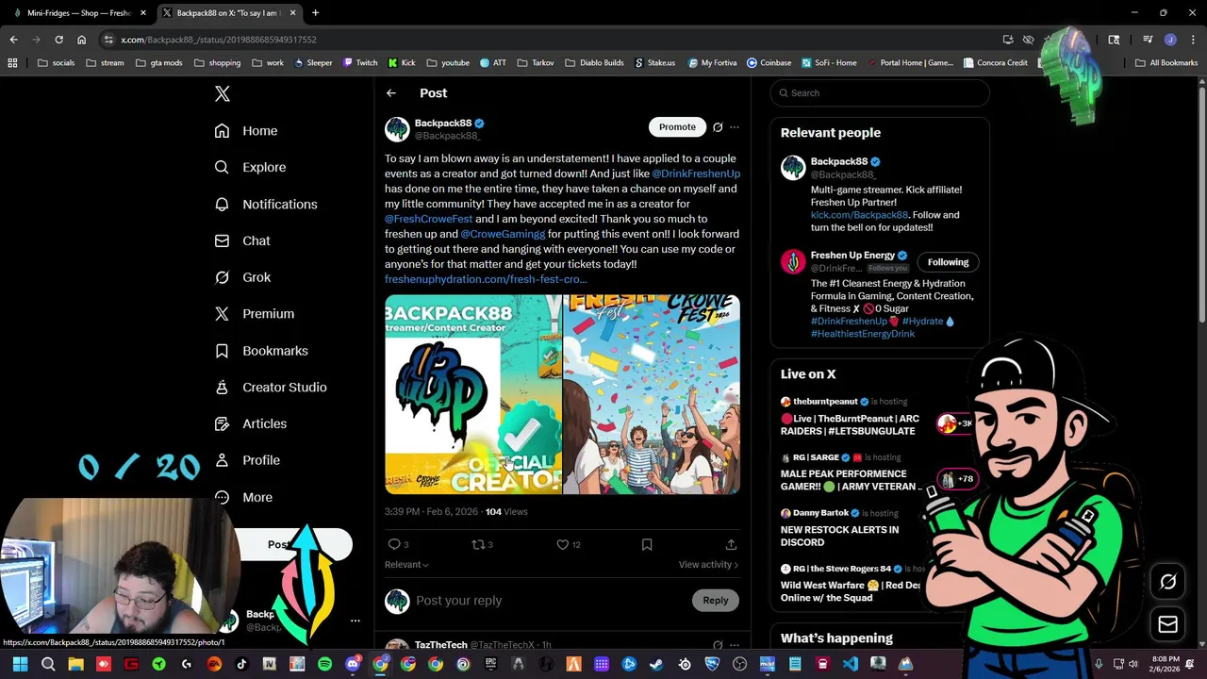The image size is (1207, 679).
Task: Open kick.com/Backpack88 link in bio
Action: click(x=859, y=215)
